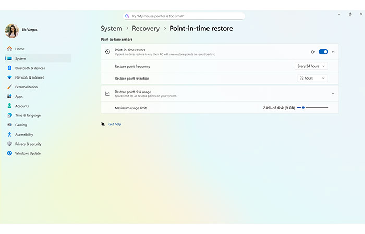Go to Accounts in sidebar
365x234 pixels.
coord(21,106)
